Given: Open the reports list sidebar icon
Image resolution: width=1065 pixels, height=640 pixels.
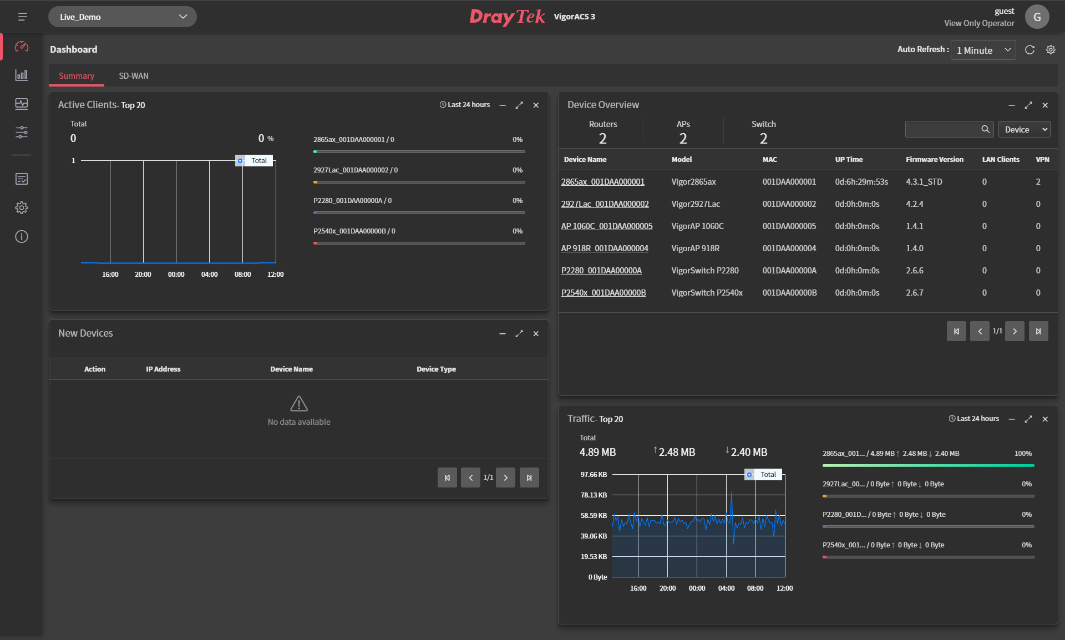Looking at the screenshot, I should [22, 179].
